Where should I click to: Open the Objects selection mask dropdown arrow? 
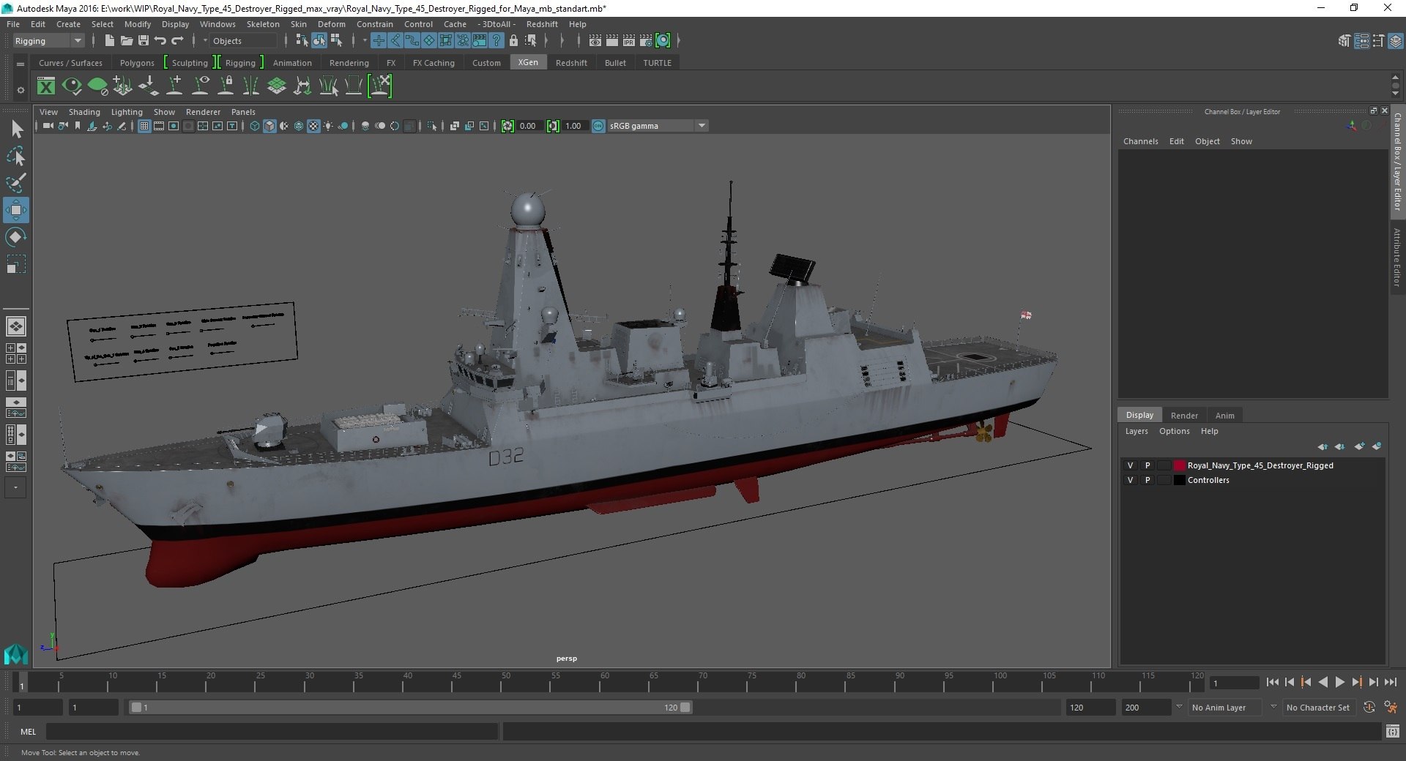click(205, 41)
